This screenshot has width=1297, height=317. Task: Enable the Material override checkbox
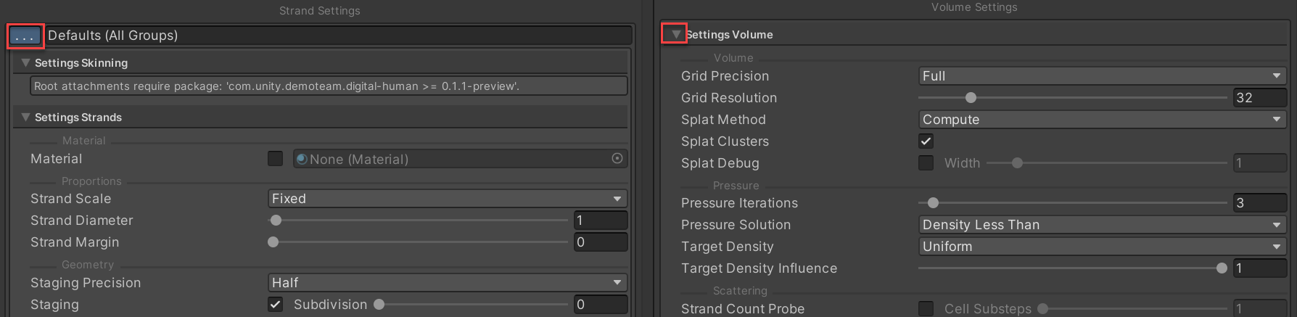click(x=276, y=159)
